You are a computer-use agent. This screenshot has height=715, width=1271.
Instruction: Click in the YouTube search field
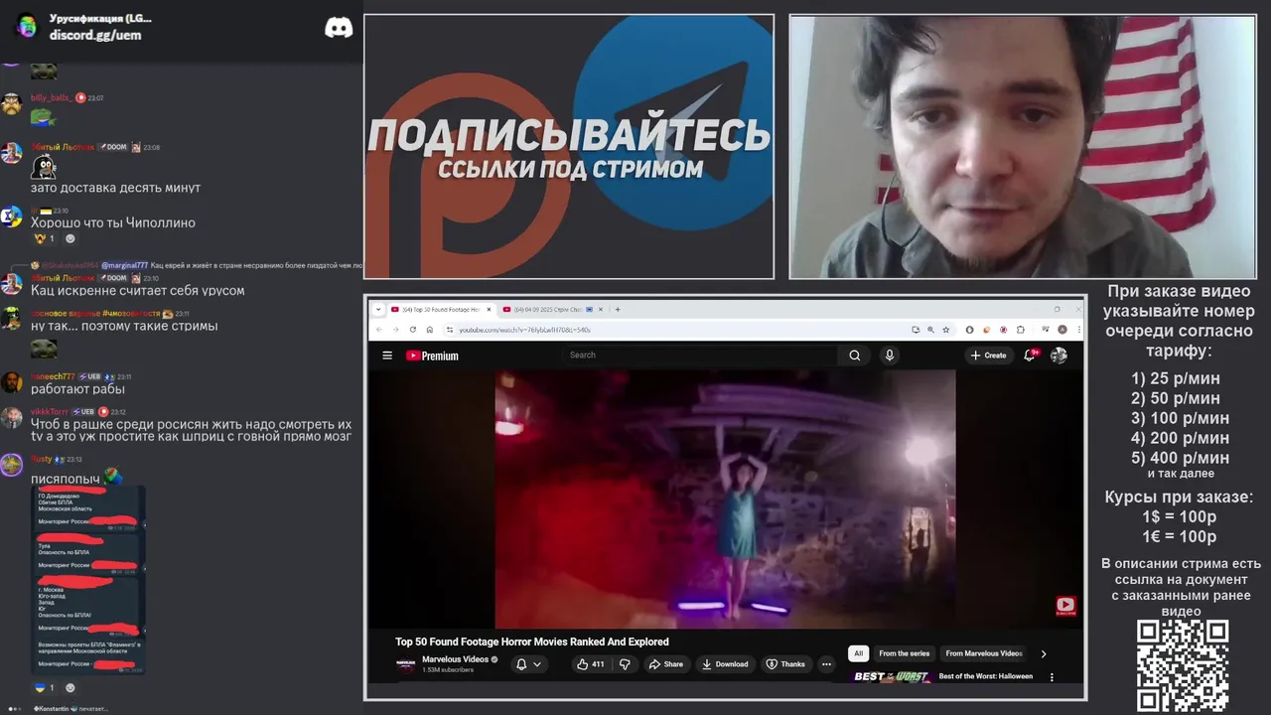point(700,356)
